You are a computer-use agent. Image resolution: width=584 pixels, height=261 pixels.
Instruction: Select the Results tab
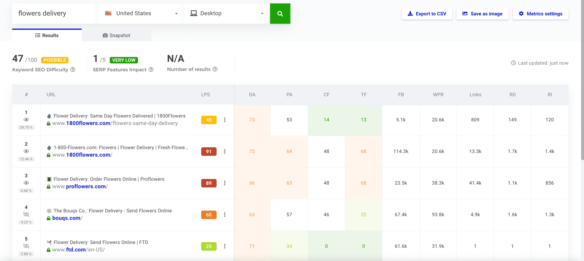[x=47, y=35]
